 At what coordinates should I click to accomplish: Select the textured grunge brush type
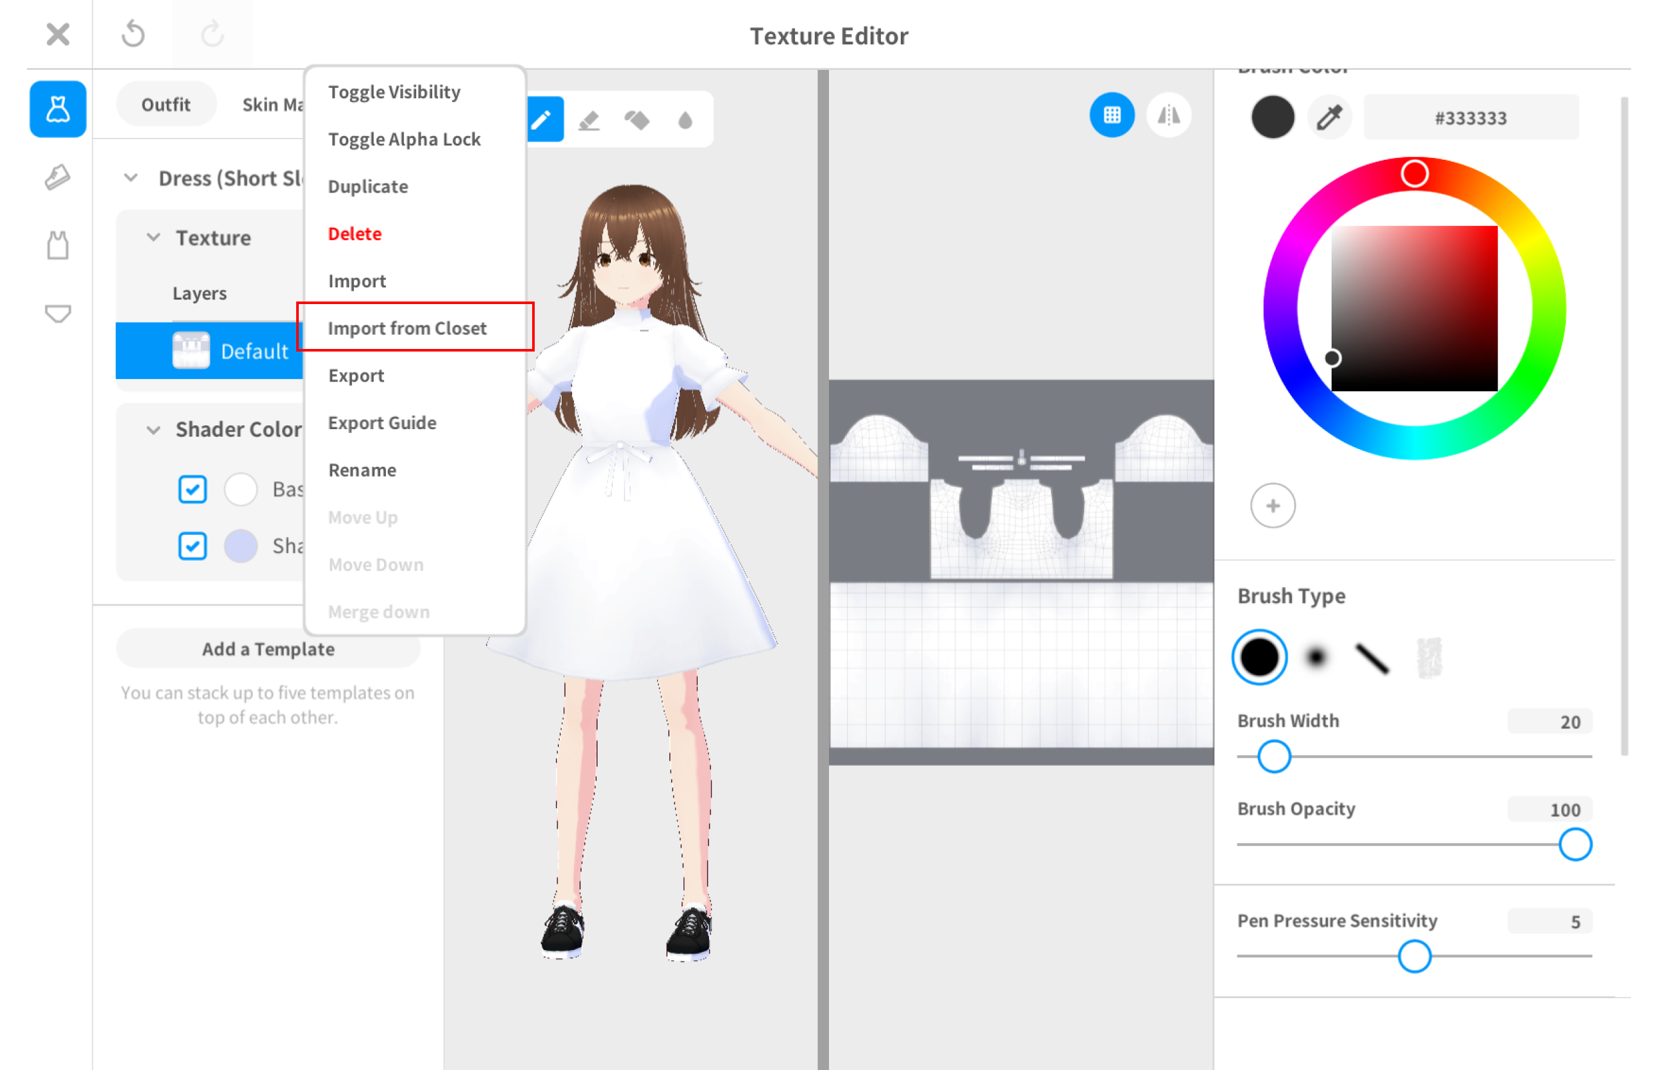coord(1429,658)
